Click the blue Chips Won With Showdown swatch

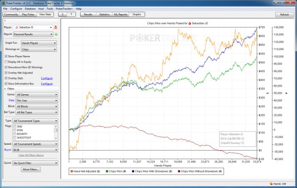click(x=133, y=171)
